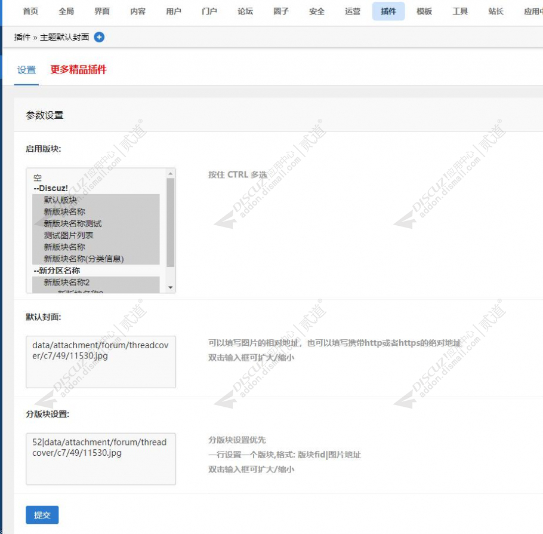Select 新版块名称测试 in the list
The width and height of the screenshot is (543, 534).
point(73,223)
